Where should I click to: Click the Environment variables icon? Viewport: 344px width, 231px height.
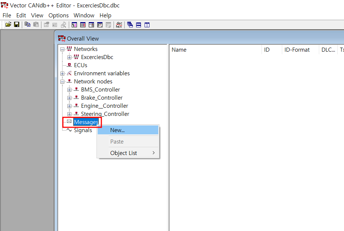click(69, 73)
